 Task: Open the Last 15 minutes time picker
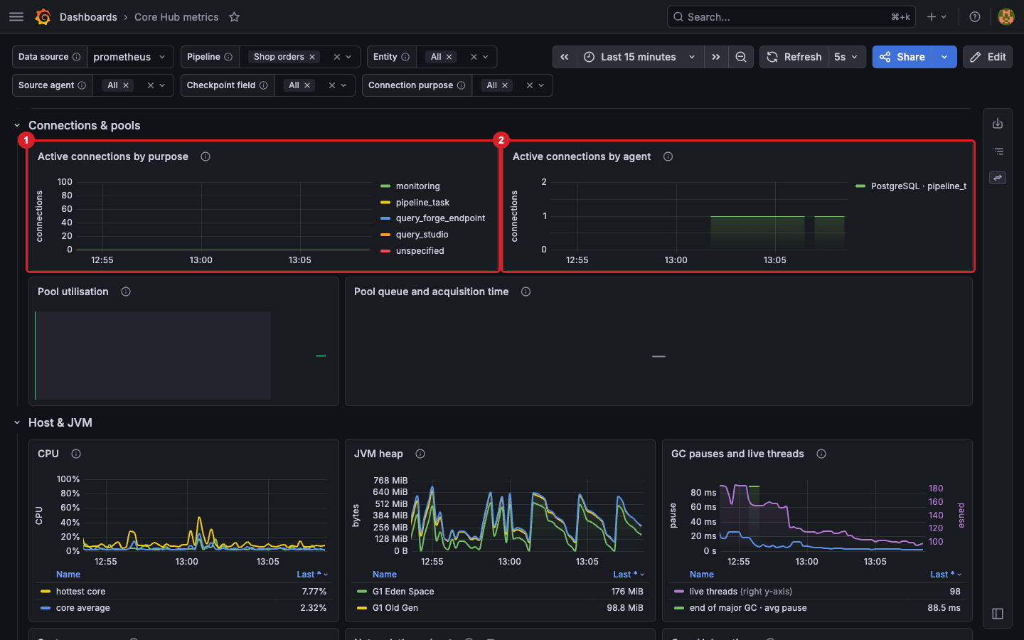pyautogui.click(x=640, y=57)
